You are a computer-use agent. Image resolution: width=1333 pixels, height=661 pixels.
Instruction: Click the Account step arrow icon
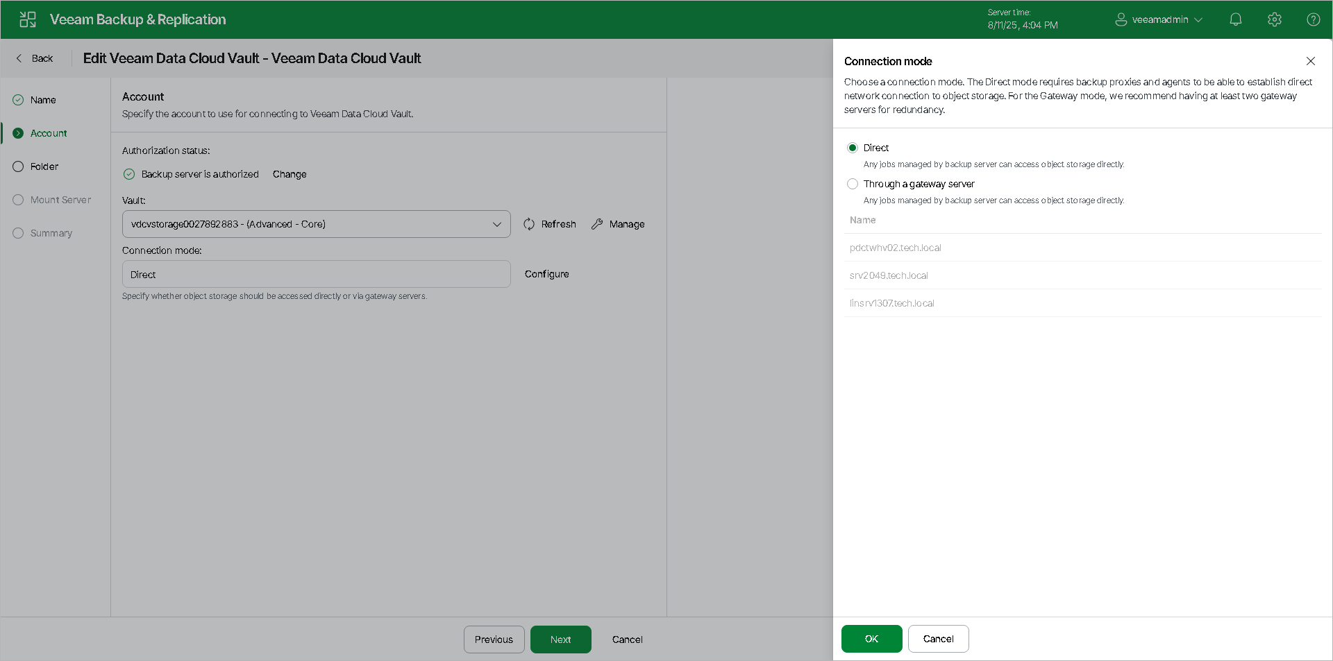pyautogui.click(x=18, y=133)
